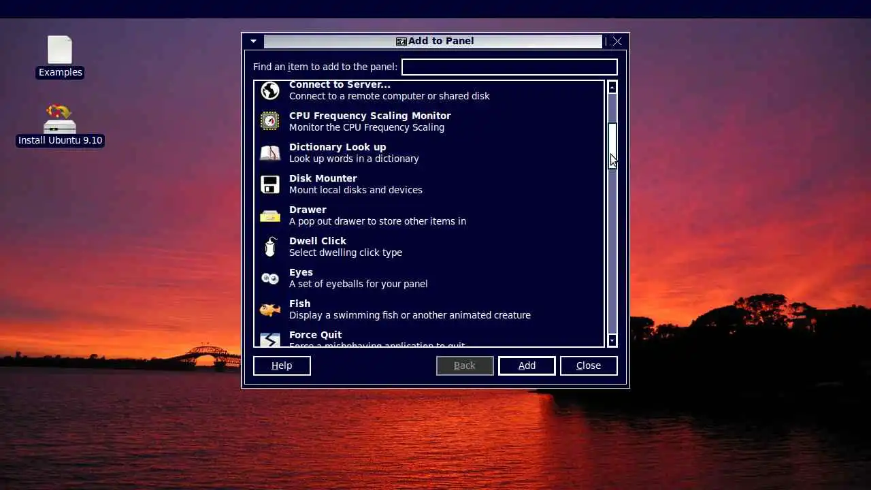Select the Connect to Server globe icon
871x490 pixels.
270,91
